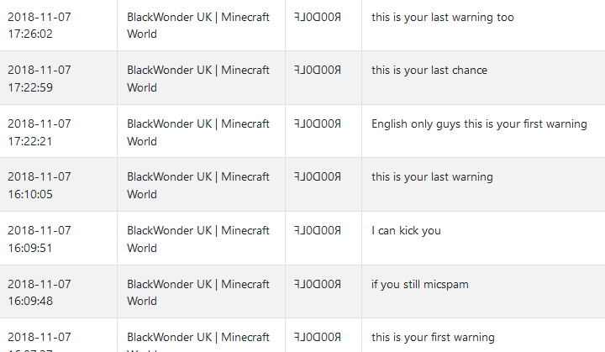This screenshot has height=352, width=605.
Task: Click the timestamp 2018-11-07 17:22:21
Action: coord(39,133)
